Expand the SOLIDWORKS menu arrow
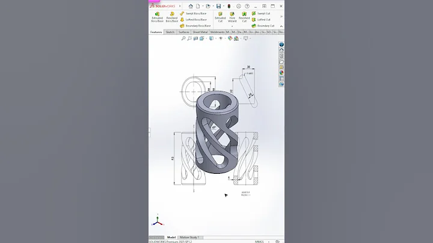This screenshot has height=243, width=433. tap(180, 6)
